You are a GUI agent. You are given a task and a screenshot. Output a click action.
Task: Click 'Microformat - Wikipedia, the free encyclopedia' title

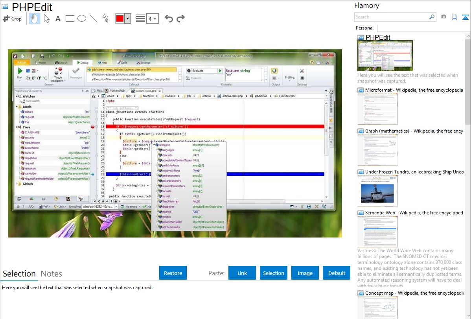point(414,90)
